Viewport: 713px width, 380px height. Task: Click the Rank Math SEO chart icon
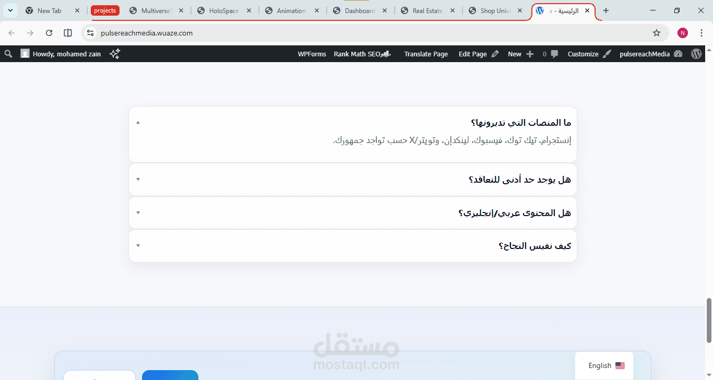(x=386, y=54)
